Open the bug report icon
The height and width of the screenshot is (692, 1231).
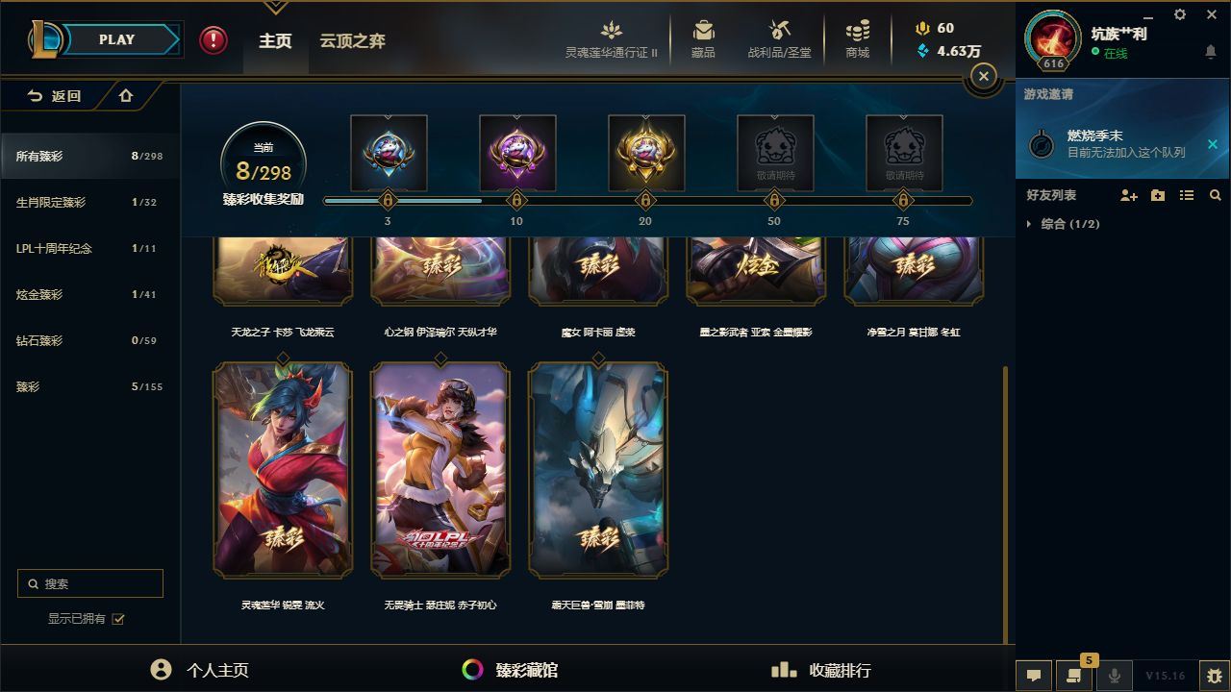[1215, 676]
